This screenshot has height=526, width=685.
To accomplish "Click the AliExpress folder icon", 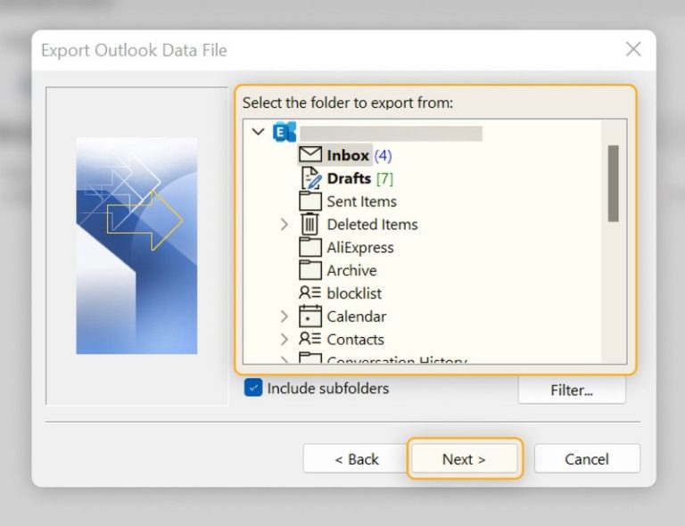I will pos(310,248).
